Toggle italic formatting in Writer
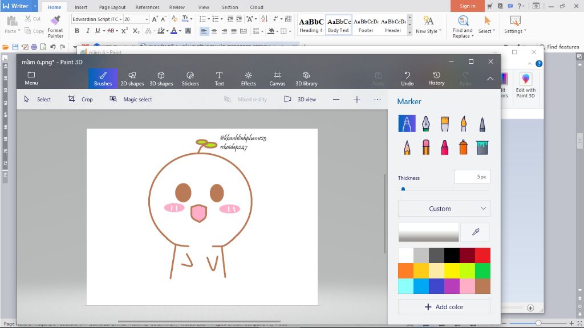The width and height of the screenshot is (584, 328). (x=87, y=31)
